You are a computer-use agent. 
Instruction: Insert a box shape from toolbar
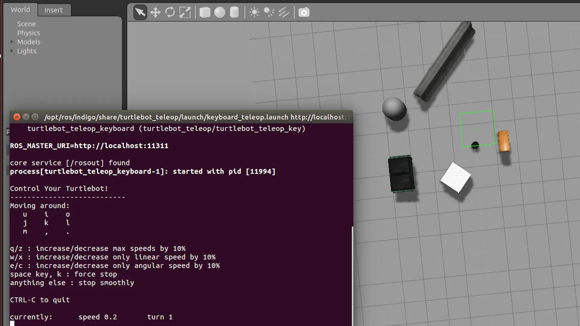point(205,12)
